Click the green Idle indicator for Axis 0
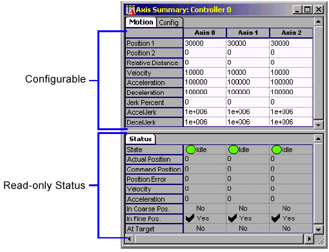Image resolution: width=329 pixels, height=252 pixels. click(x=190, y=150)
